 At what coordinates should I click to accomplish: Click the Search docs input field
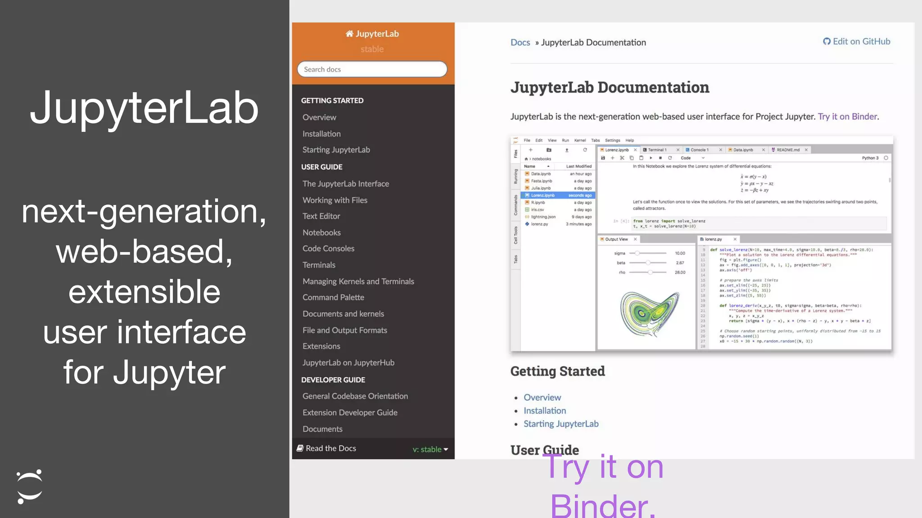tap(372, 69)
